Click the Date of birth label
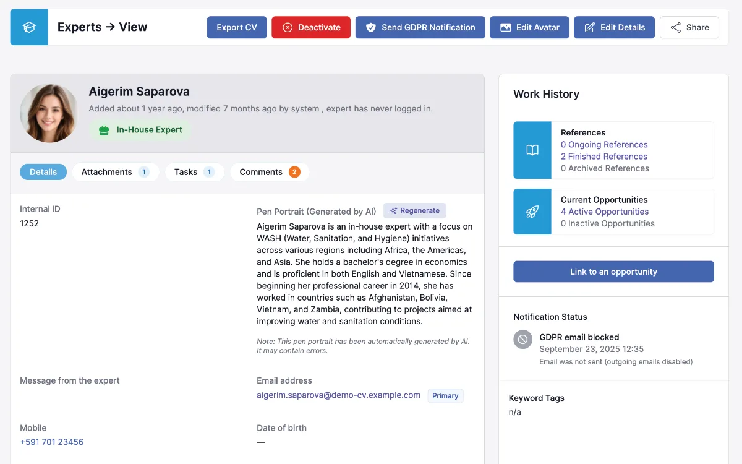This screenshot has height=464, width=742. [281, 428]
